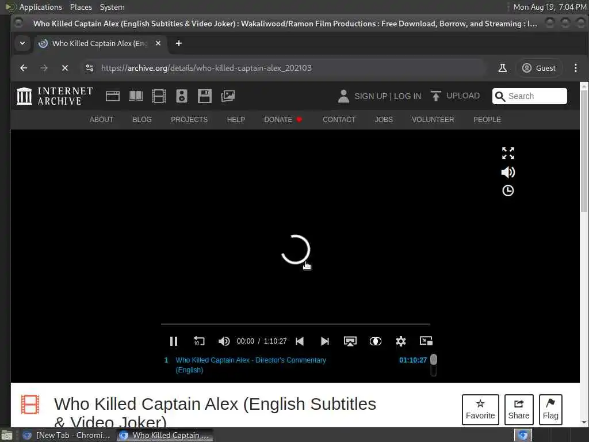The height and width of the screenshot is (442, 589).
Task: Pause the video playback
Action: (x=174, y=341)
